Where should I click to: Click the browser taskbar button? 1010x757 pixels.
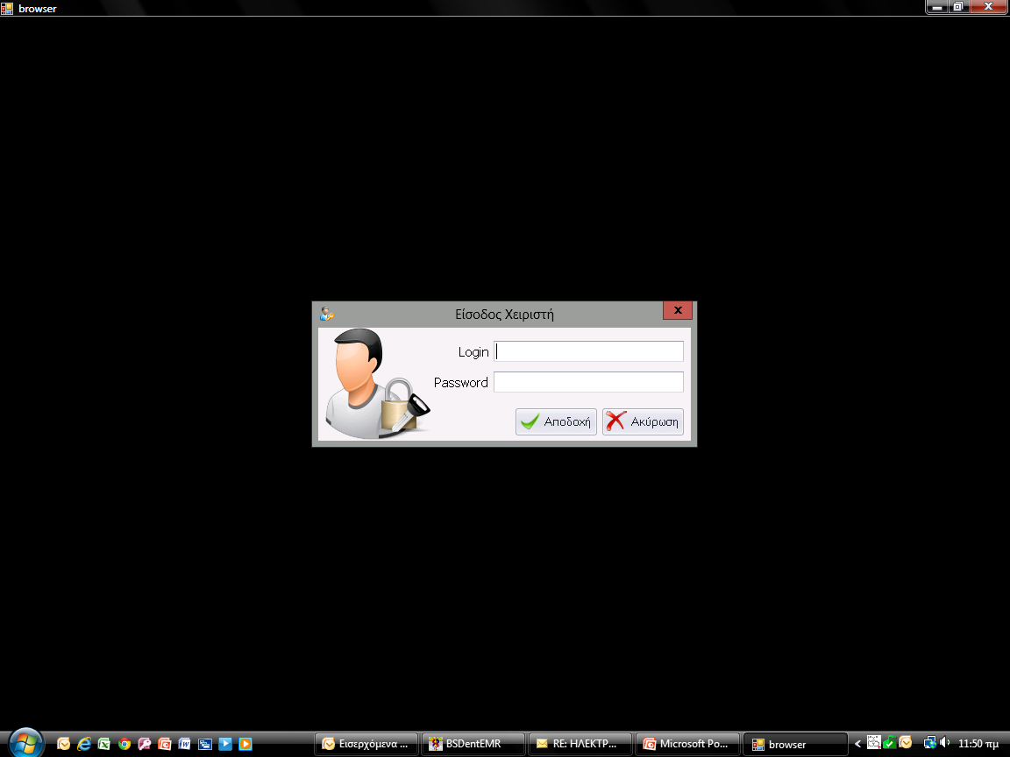coord(795,744)
